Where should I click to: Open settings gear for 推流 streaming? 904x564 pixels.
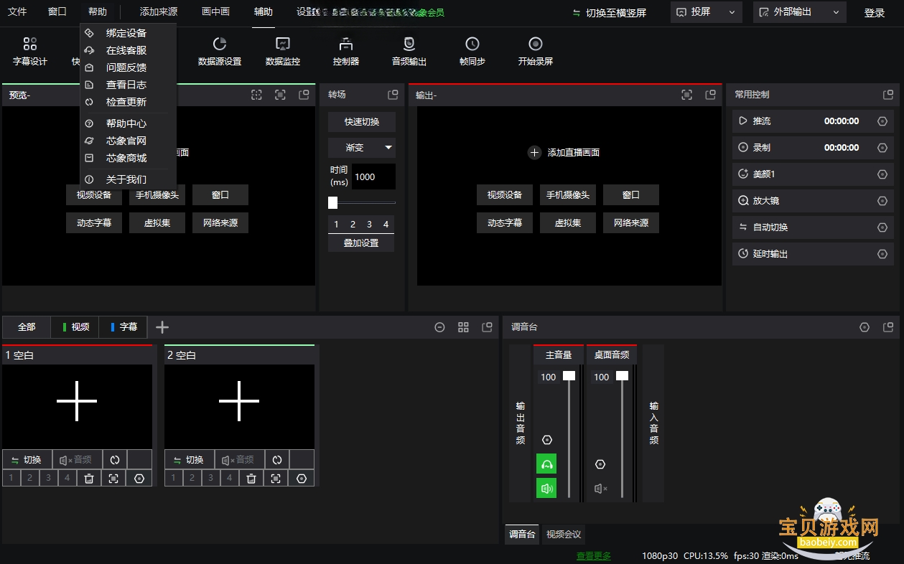(x=882, y=121)
